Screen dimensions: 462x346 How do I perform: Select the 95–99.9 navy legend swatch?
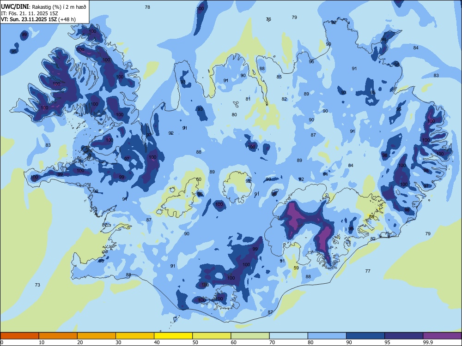404,336
